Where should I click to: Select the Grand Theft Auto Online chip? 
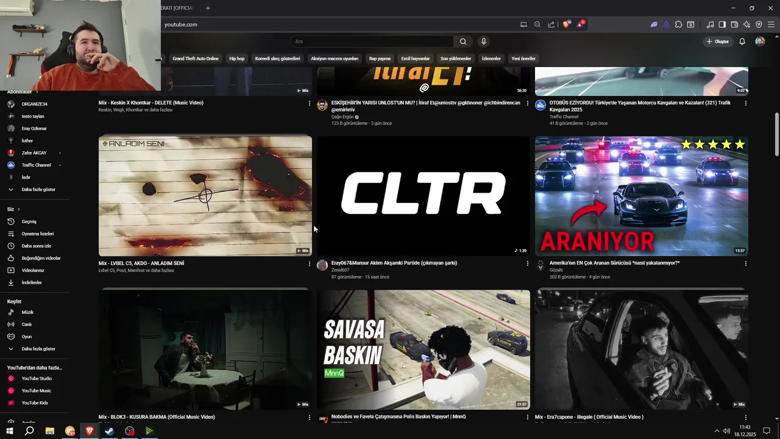point(195,59)
